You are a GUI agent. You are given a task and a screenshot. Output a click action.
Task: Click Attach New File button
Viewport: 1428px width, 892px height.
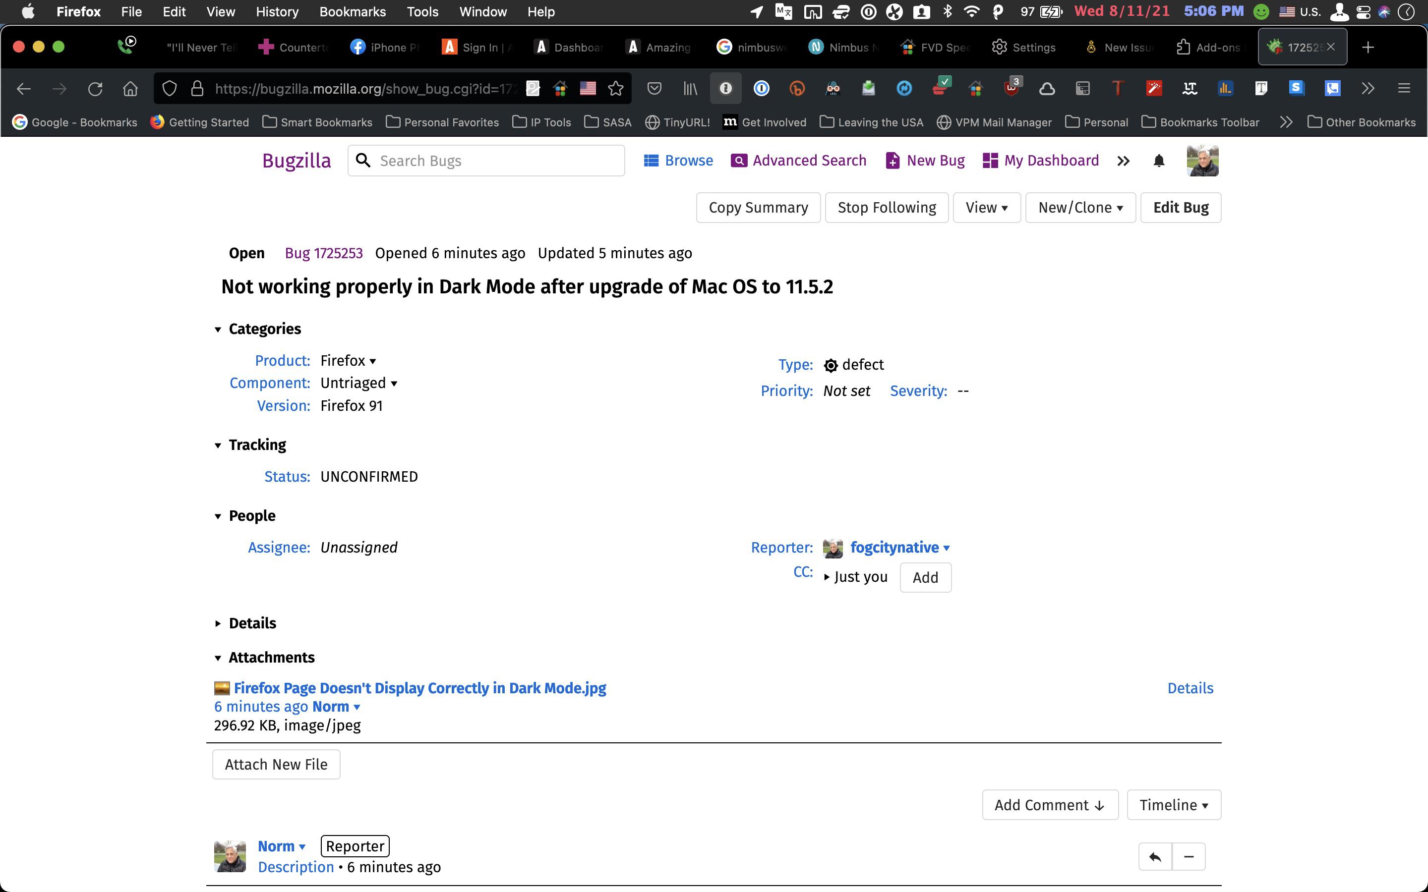[x=276, y=765]
